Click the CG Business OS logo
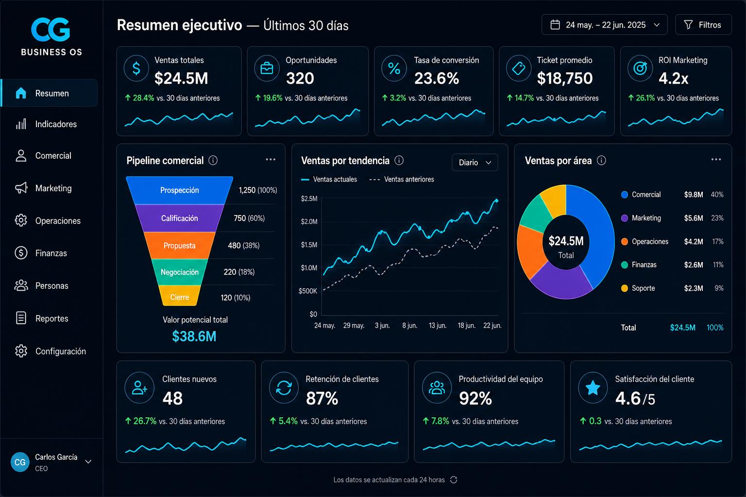This screenshot has height=497, width=746. pos(51,37)
